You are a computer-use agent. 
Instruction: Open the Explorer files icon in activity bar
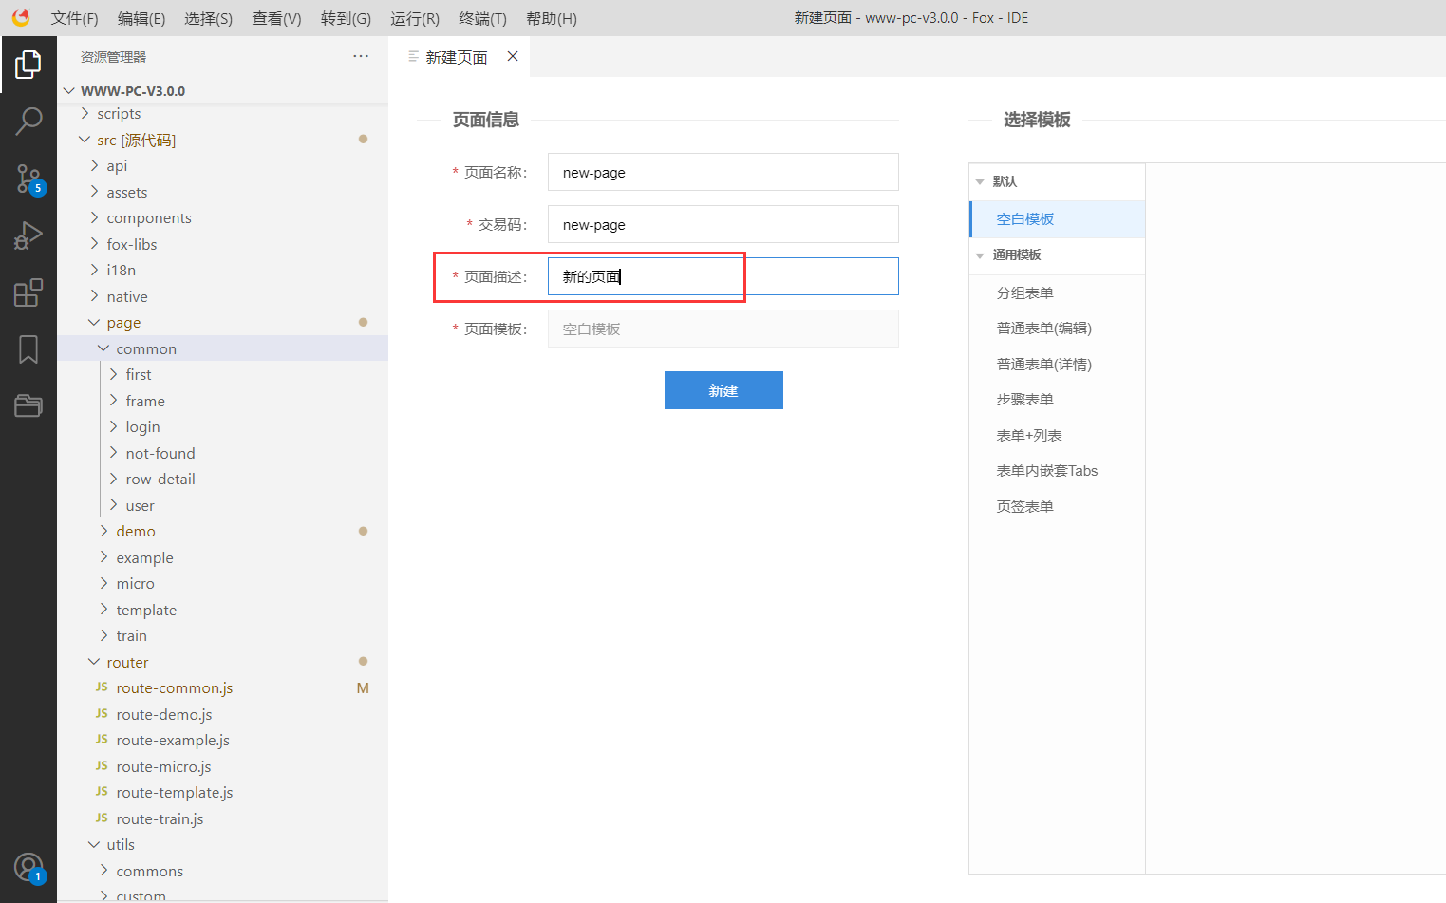coord(28,65)
